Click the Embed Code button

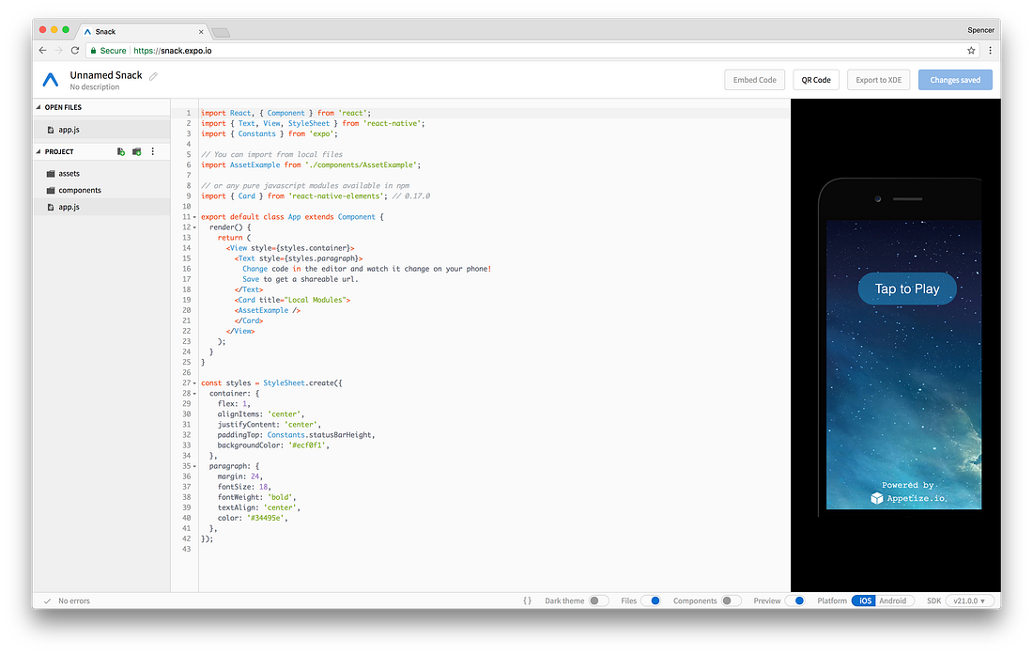coord(754,79)
